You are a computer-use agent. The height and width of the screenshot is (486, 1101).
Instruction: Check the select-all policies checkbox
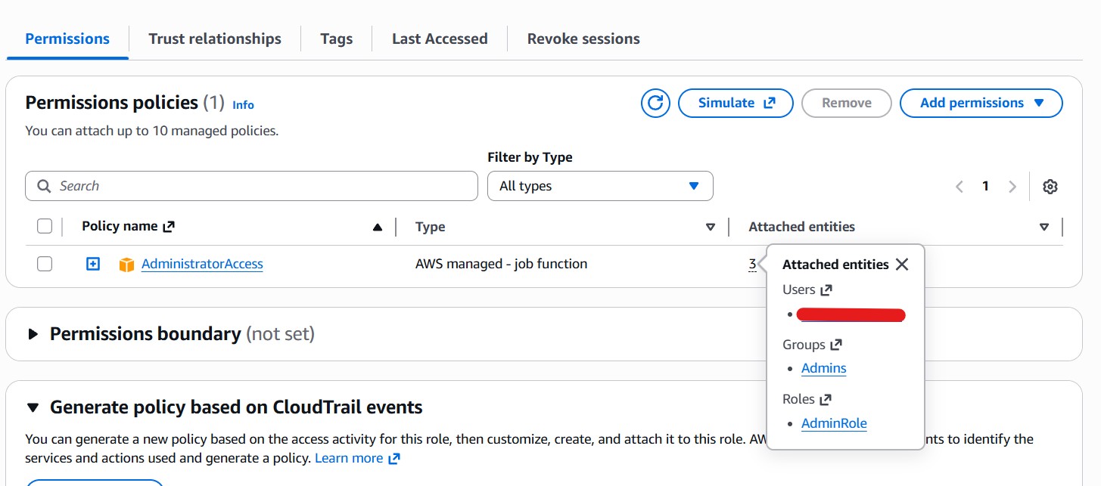click(x=45, y=225)
